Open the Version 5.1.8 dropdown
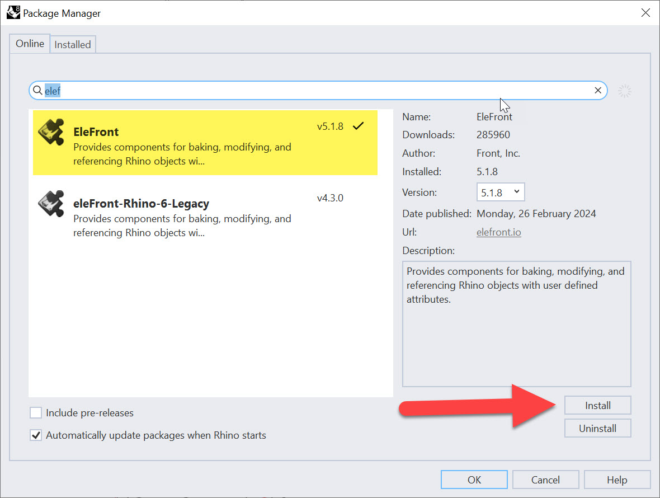This screenshot has width=660, height=498. [501, 192]
